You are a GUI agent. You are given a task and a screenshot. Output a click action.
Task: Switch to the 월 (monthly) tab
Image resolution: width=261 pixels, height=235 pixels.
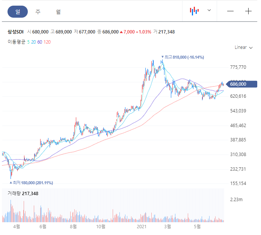58,12
